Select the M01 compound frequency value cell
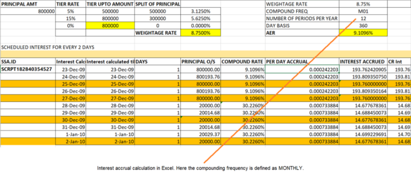 coord(363,12)
